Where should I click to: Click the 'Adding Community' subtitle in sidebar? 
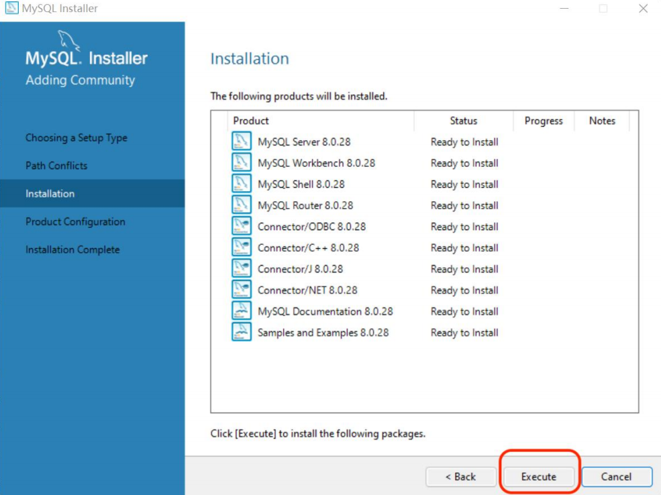(80, 80)
